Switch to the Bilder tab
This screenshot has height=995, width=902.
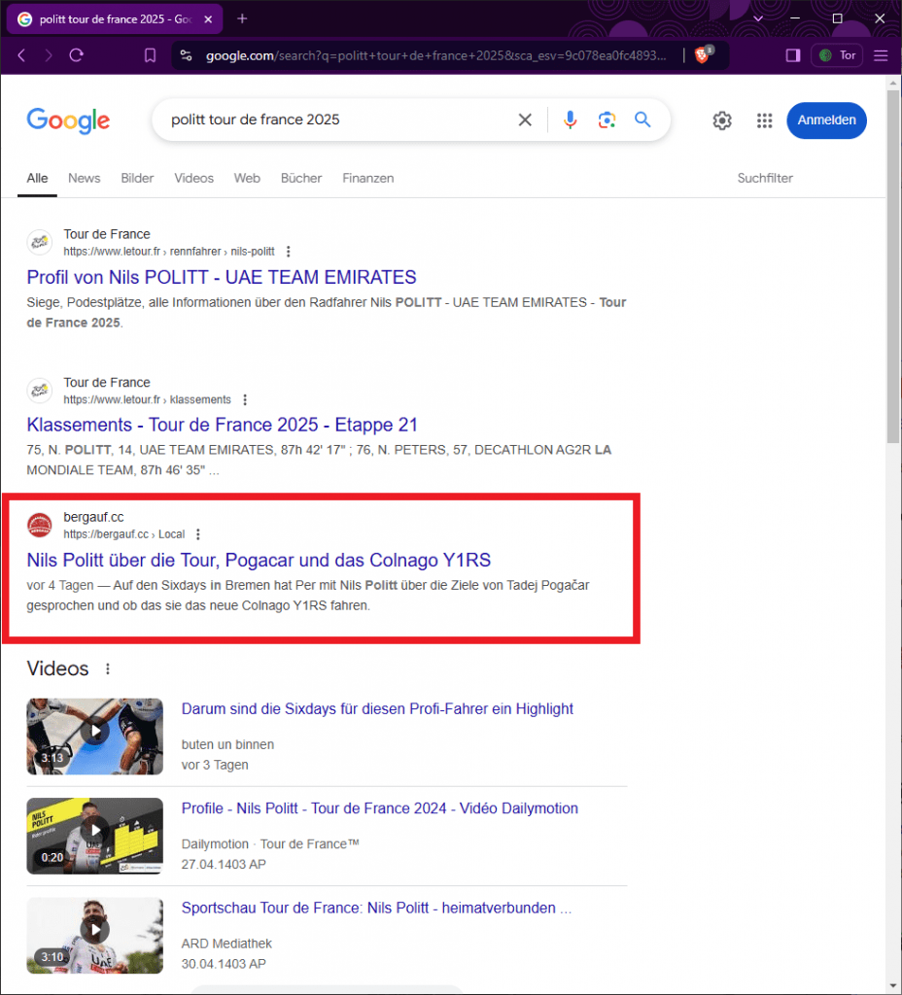[x=137, y=178]
